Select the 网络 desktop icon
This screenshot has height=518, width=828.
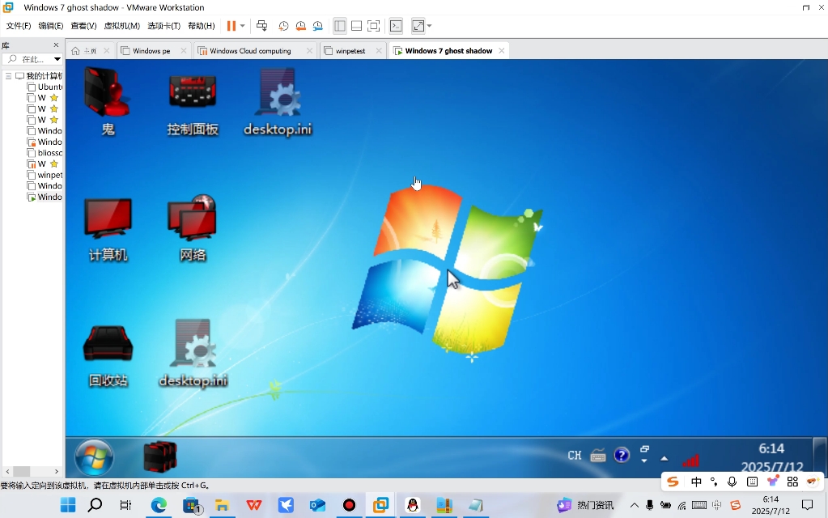coord(193,228)
